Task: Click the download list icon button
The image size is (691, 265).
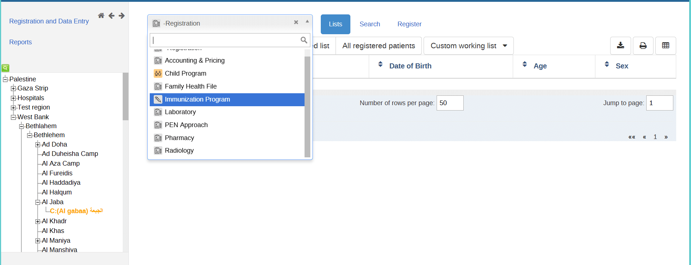Action: click(620, 46)
